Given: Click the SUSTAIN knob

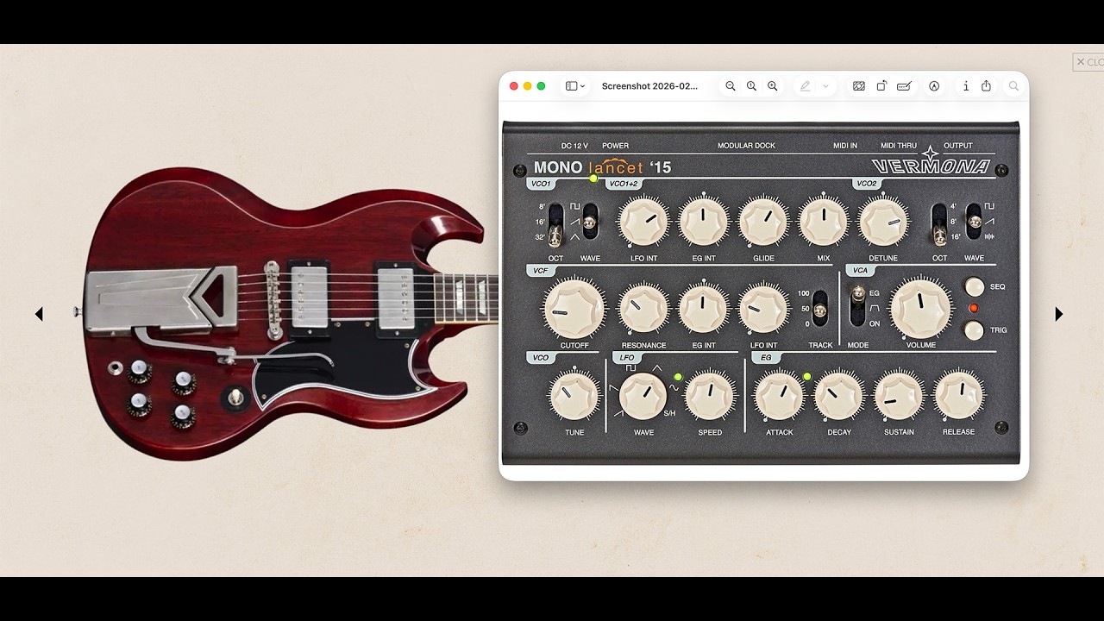Looking at the screenshot, I should [899, 396].
